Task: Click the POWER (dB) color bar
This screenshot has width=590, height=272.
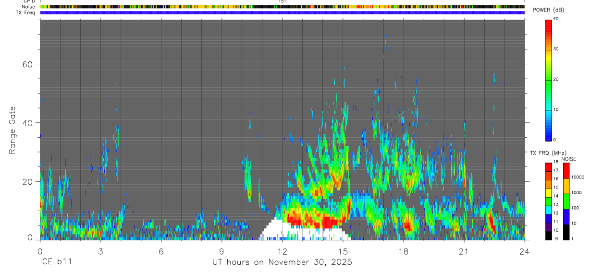Action: [x=548, y=80]
